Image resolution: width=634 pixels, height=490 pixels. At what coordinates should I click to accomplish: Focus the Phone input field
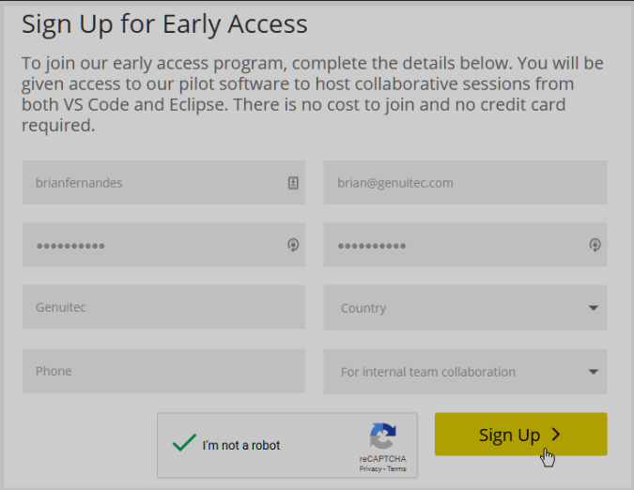pos(163,371)
